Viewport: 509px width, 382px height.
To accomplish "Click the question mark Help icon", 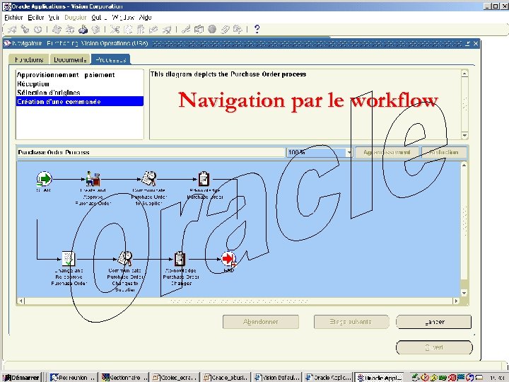I will tap(257, 30).
